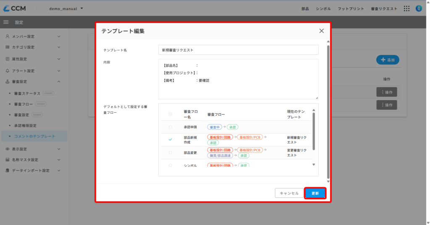Open 部品 in top navigation
Image resolution: width=430 pixels, height=225 pixels.
tap(305, 9)
